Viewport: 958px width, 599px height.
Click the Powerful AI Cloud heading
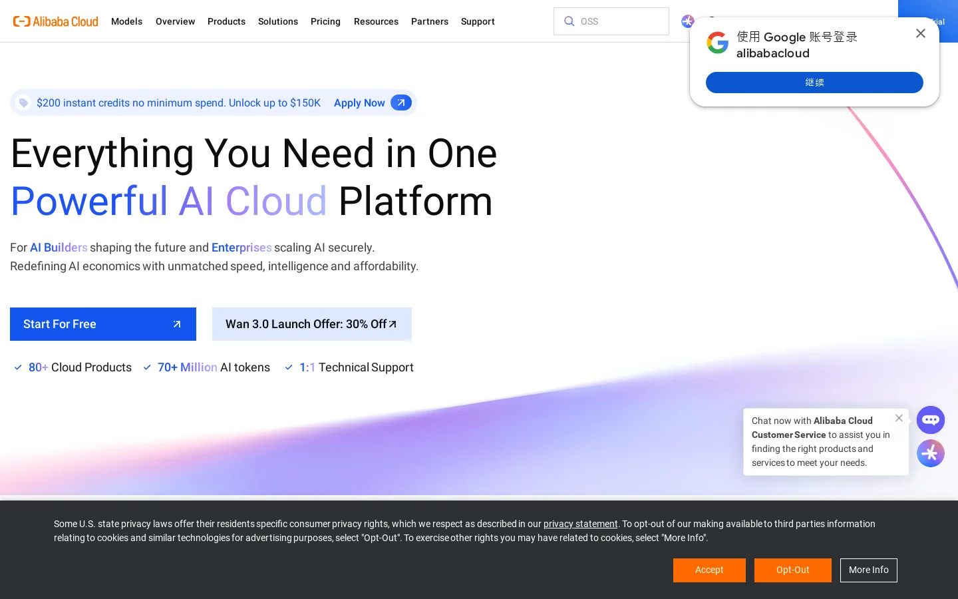click(x=168, y=201)
